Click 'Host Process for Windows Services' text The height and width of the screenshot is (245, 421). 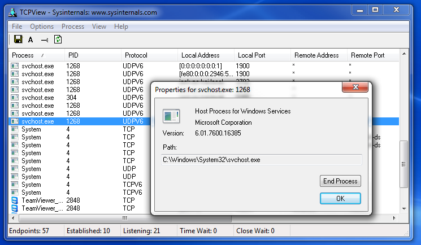[243, 111]
